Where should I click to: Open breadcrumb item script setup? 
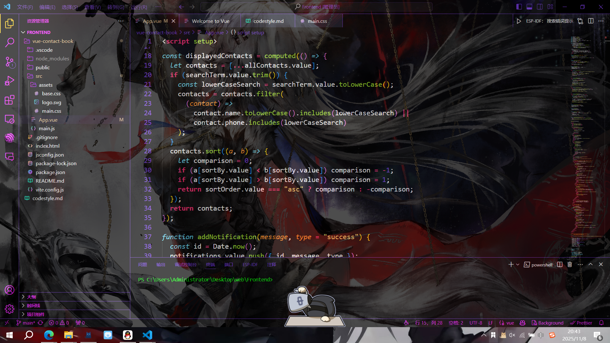(x=251, y=32)
